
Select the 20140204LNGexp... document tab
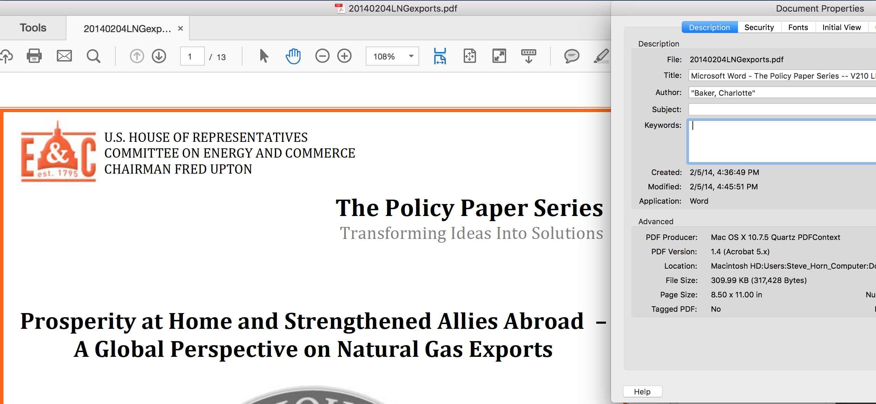(x=127, y=28)
